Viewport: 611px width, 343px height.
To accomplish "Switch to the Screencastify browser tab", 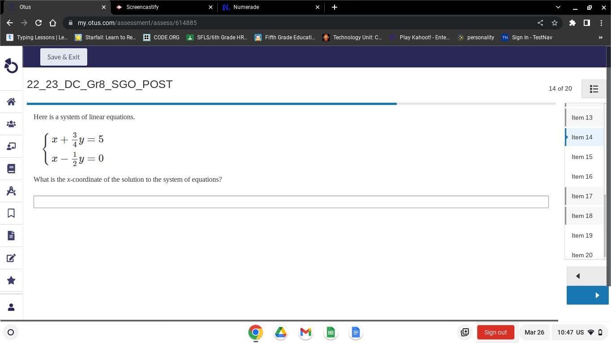I will pos(164,7).
